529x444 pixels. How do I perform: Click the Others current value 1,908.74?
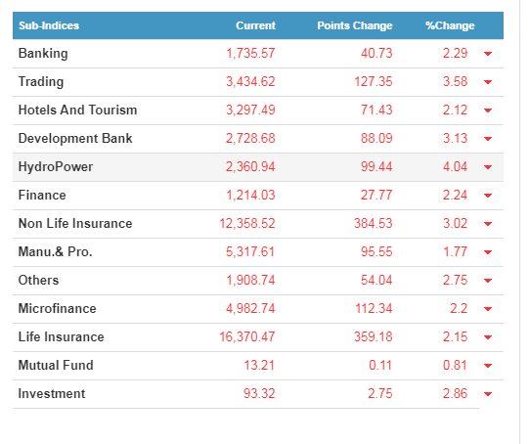point(250,280)
